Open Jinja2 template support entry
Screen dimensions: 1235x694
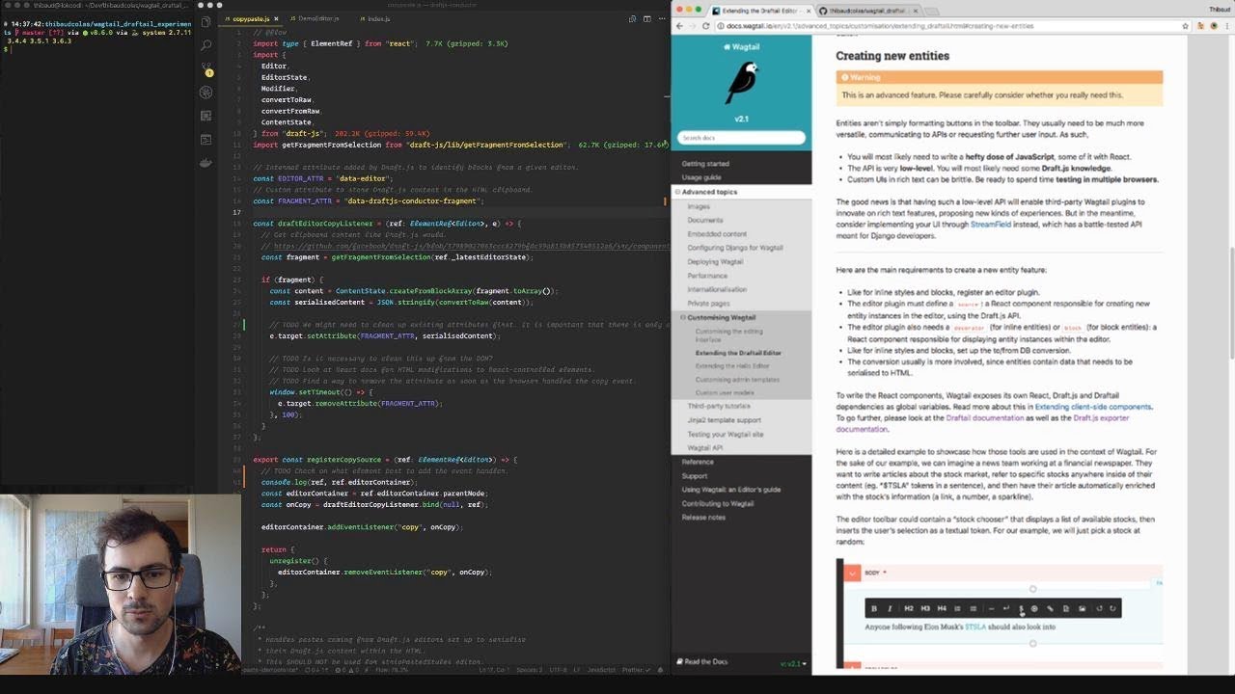pyautogui.click(x=724, y=420)
